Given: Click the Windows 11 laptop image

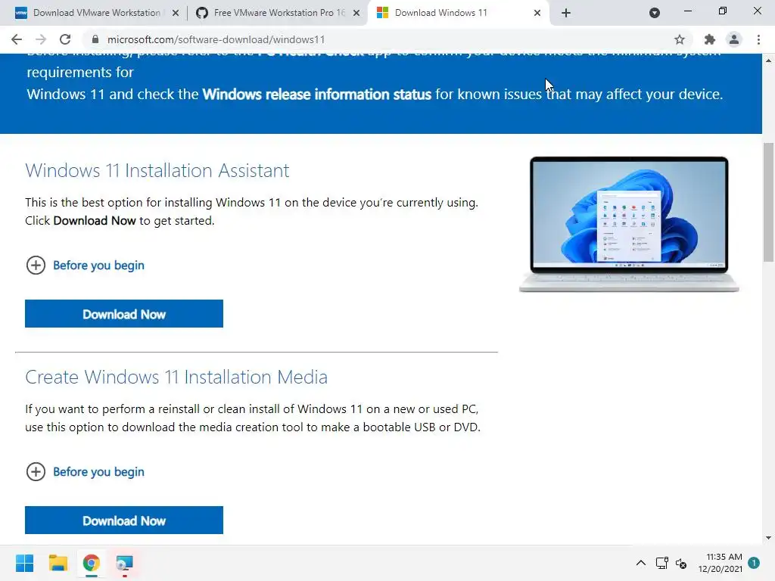Looking at the screenshot, I should click(x=629, y=224).
